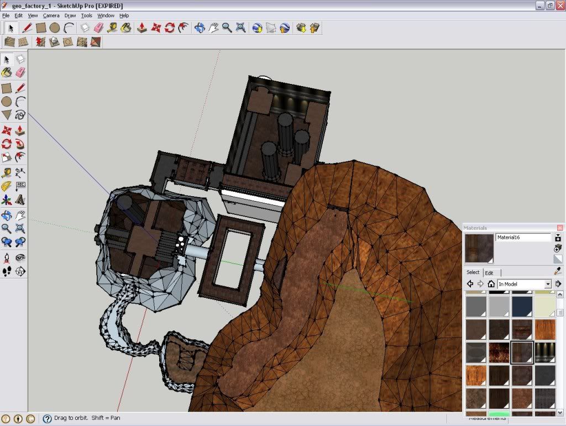Click the Share Model box icon
This screenshot has height=426, width=566.
[x=315, y=28]
